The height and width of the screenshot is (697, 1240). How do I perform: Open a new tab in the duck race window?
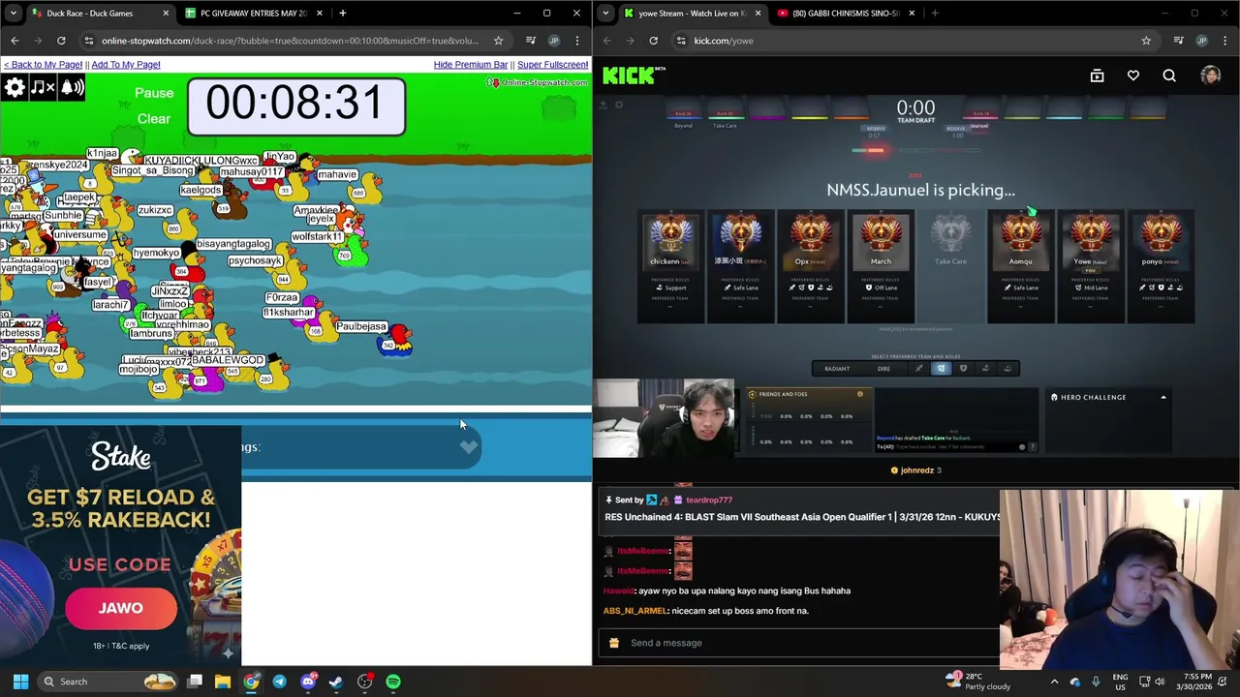[x=342, y=14]
